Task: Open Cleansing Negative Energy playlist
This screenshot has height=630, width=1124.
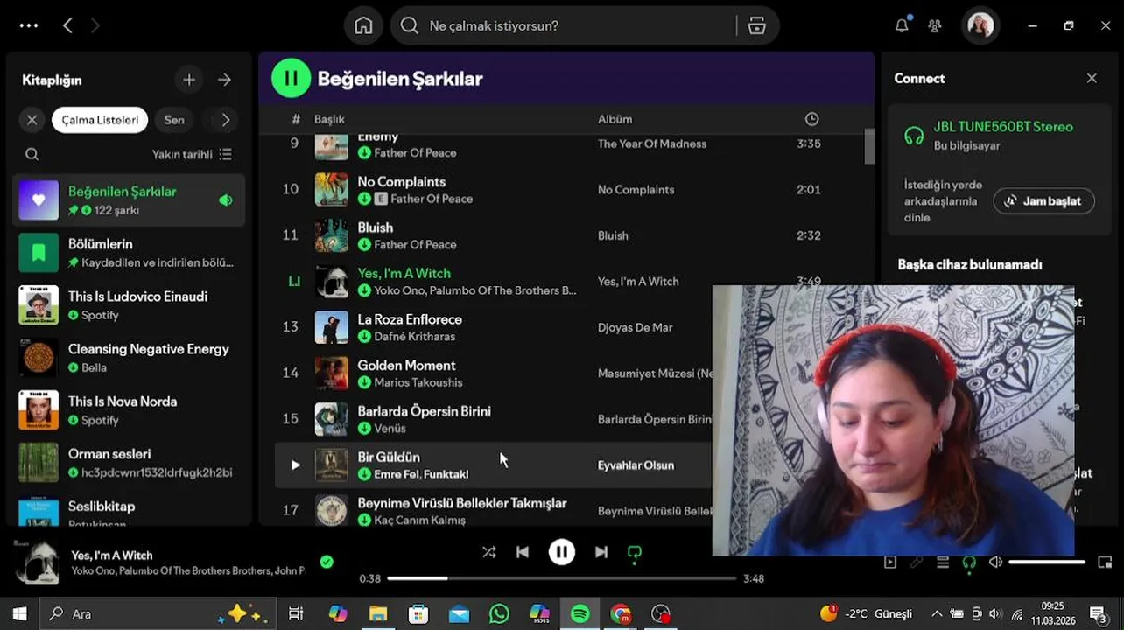Action: pyautogui.click(x=129, y=357)
